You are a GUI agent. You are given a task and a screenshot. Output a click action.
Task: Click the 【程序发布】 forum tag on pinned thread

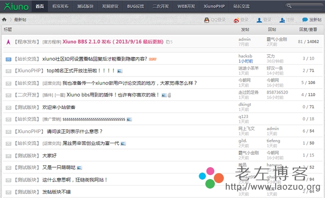pyautogui.click(x=26, y=42)
